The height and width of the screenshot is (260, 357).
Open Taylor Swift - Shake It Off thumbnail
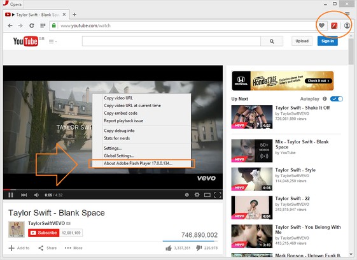pyautogui.click(x=252, y=117)
